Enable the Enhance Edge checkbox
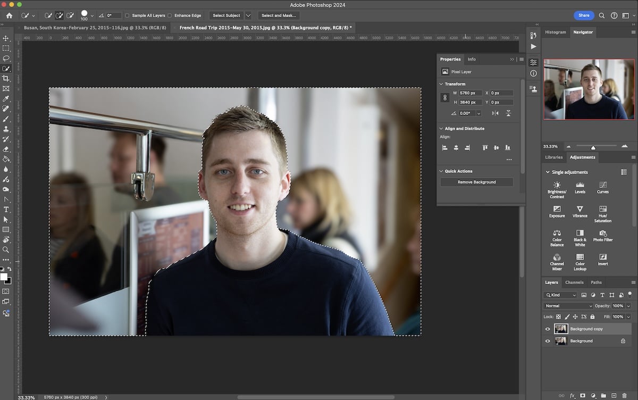This screenshot has height=400, width=638. coord(169,15)
